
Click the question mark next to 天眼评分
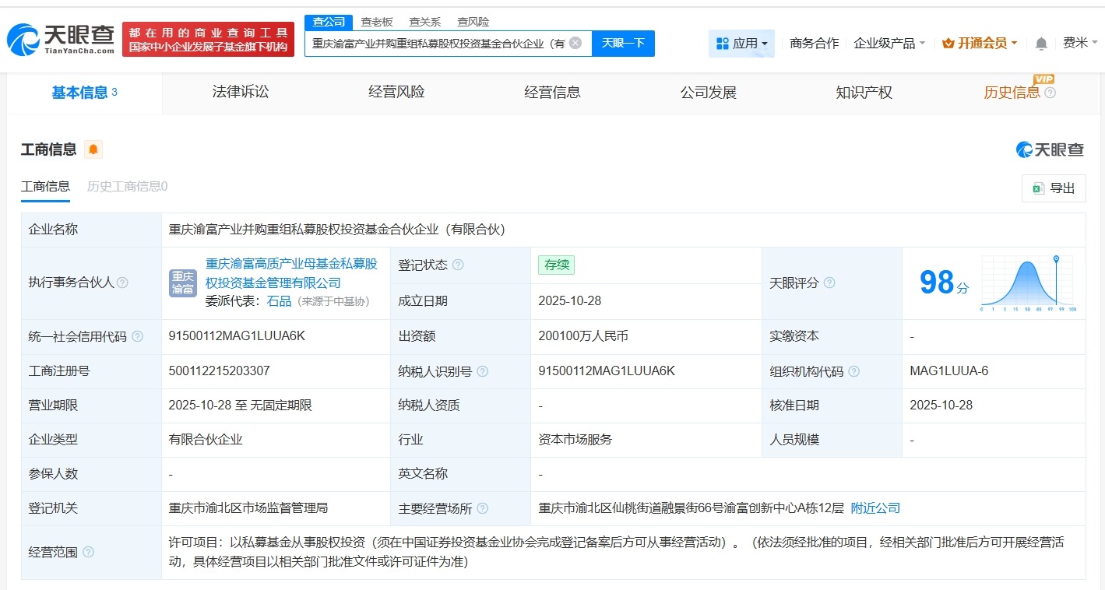pos(831,283)
